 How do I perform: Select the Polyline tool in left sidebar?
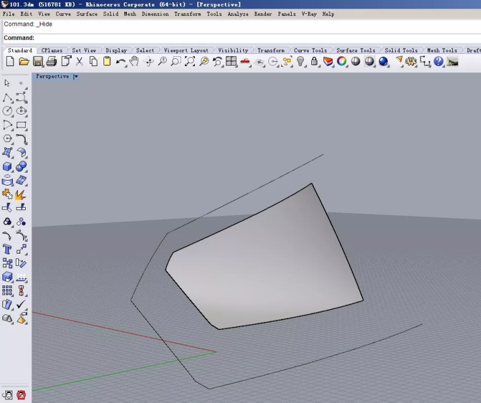(x=7, y=97)
